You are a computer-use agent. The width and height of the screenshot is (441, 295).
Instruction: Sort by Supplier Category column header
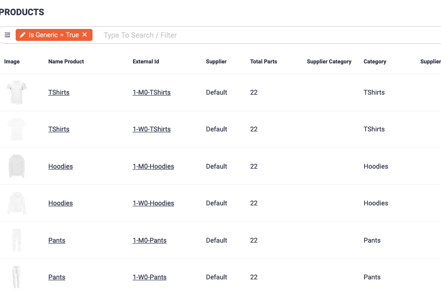329,62
